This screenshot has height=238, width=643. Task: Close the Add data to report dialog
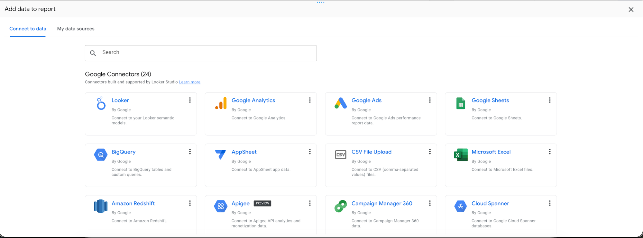(x=631, y=10)
